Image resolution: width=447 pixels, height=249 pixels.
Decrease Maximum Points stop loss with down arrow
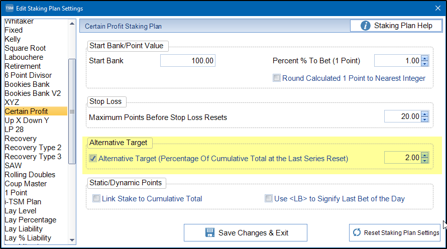point(425,119)
